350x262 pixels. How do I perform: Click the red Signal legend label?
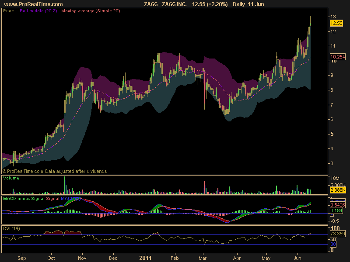pyautogui.click(x=52, y=199)
